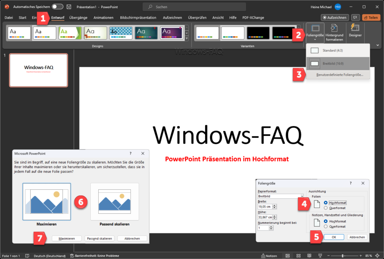
Task: Select the blue patterned design theme
Action: click(121, 33)
